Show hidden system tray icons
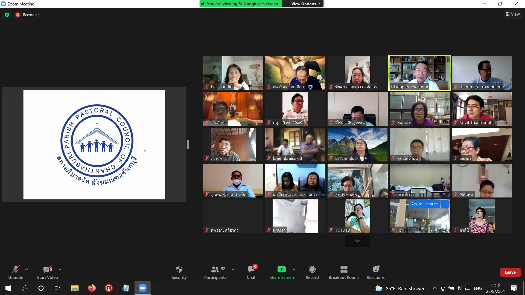 tap(434, 288)
